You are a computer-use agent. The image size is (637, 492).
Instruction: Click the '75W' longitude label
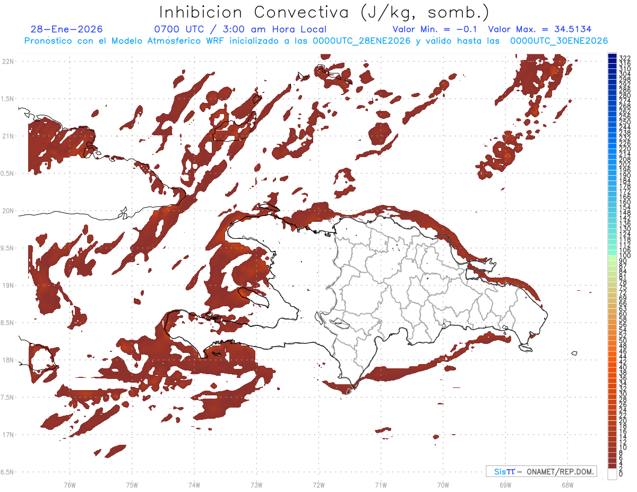click(x=132, y=485)
